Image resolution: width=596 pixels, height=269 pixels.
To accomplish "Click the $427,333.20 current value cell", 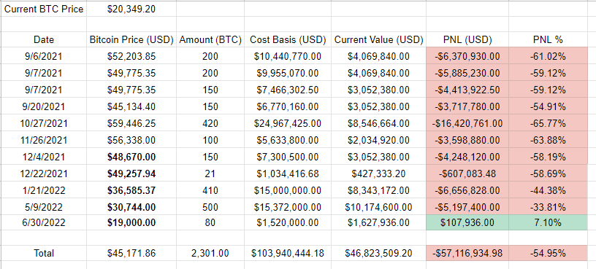I will coord(378,174).
